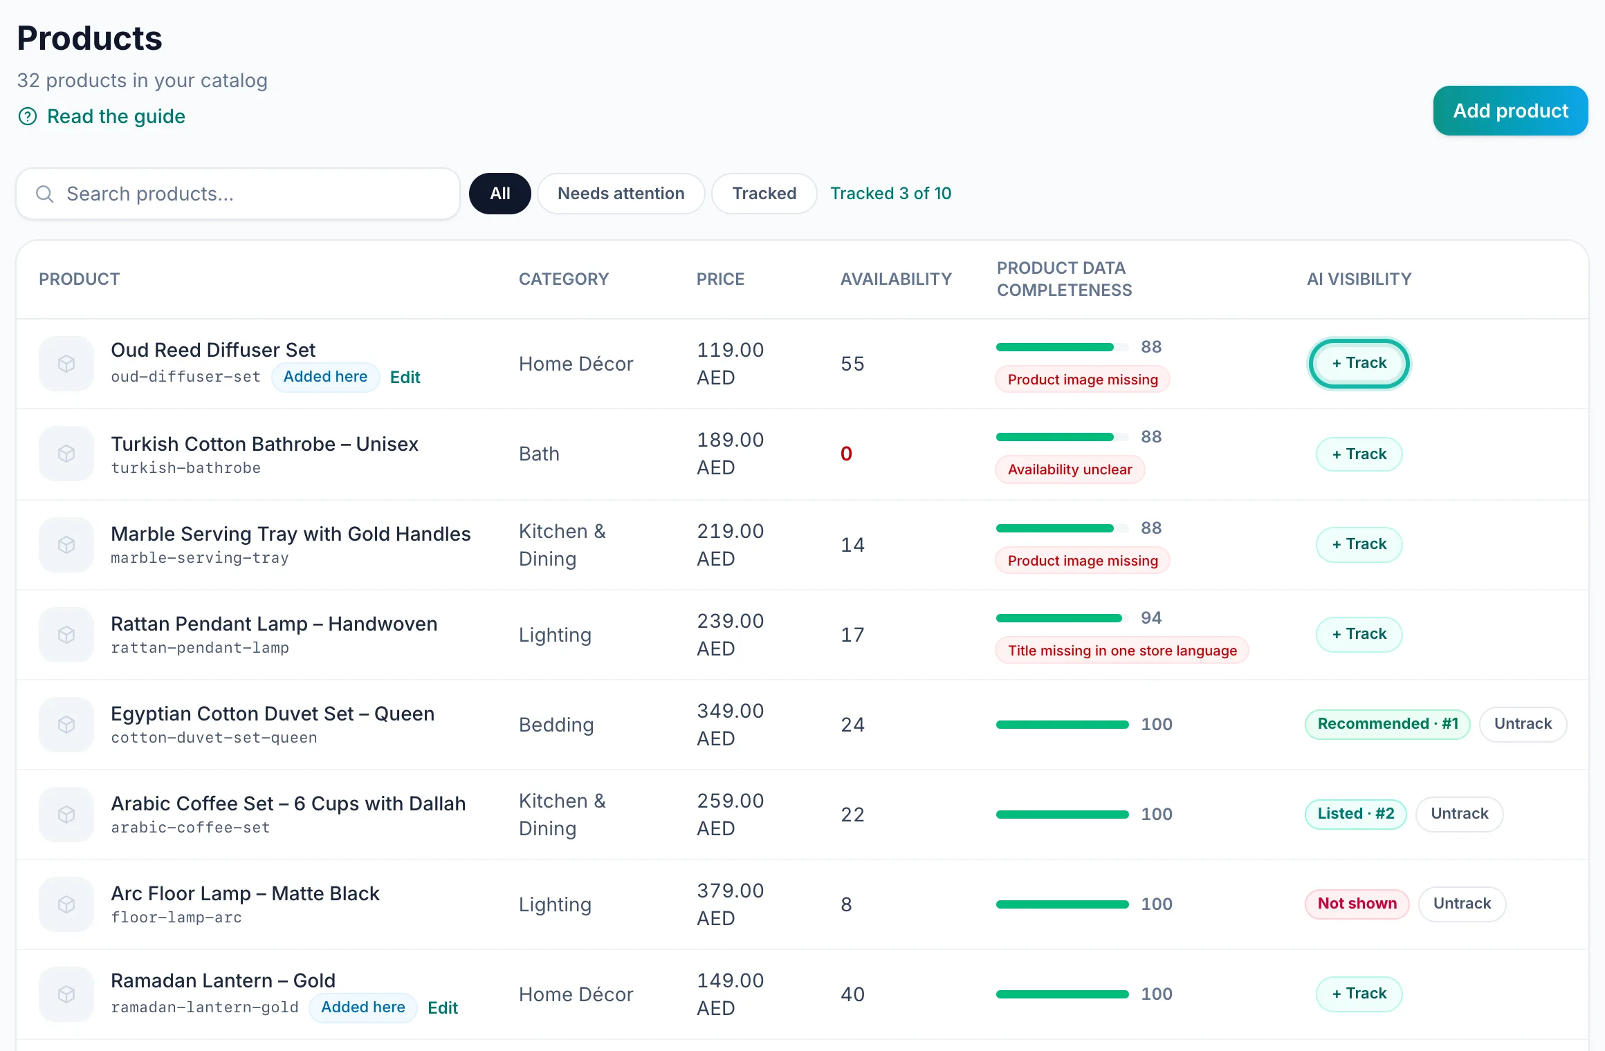Click the Availability unclear warning tag
1605x1051 pixels.
point(1070,469)
